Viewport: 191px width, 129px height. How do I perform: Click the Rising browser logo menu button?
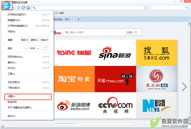point(7,5)
